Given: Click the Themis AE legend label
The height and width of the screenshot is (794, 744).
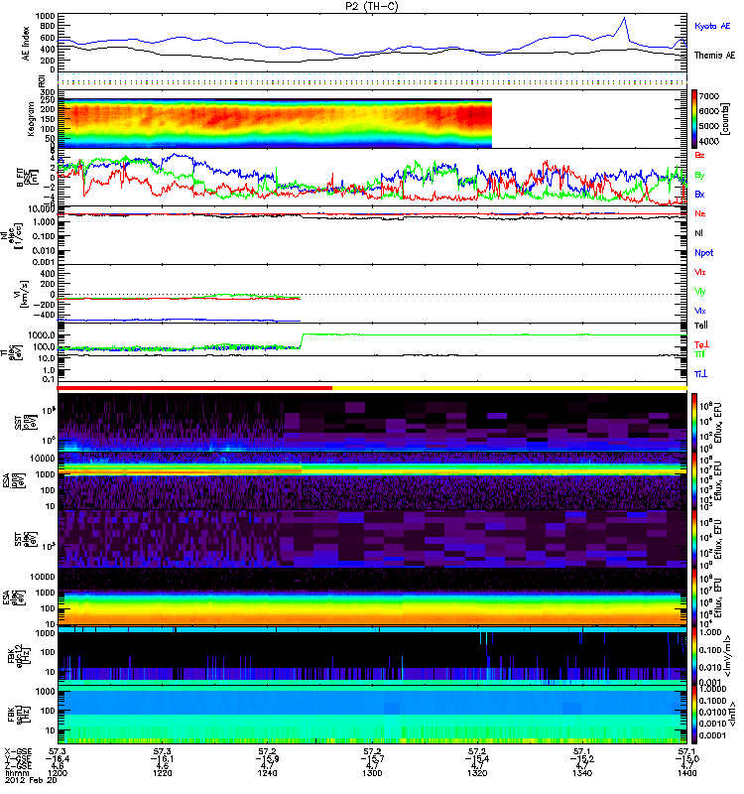Looking at the screenshot, I should click(714, 56).
